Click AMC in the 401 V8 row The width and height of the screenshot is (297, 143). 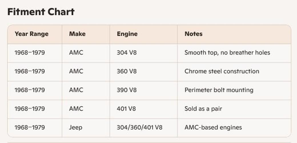tap(76, 109)
